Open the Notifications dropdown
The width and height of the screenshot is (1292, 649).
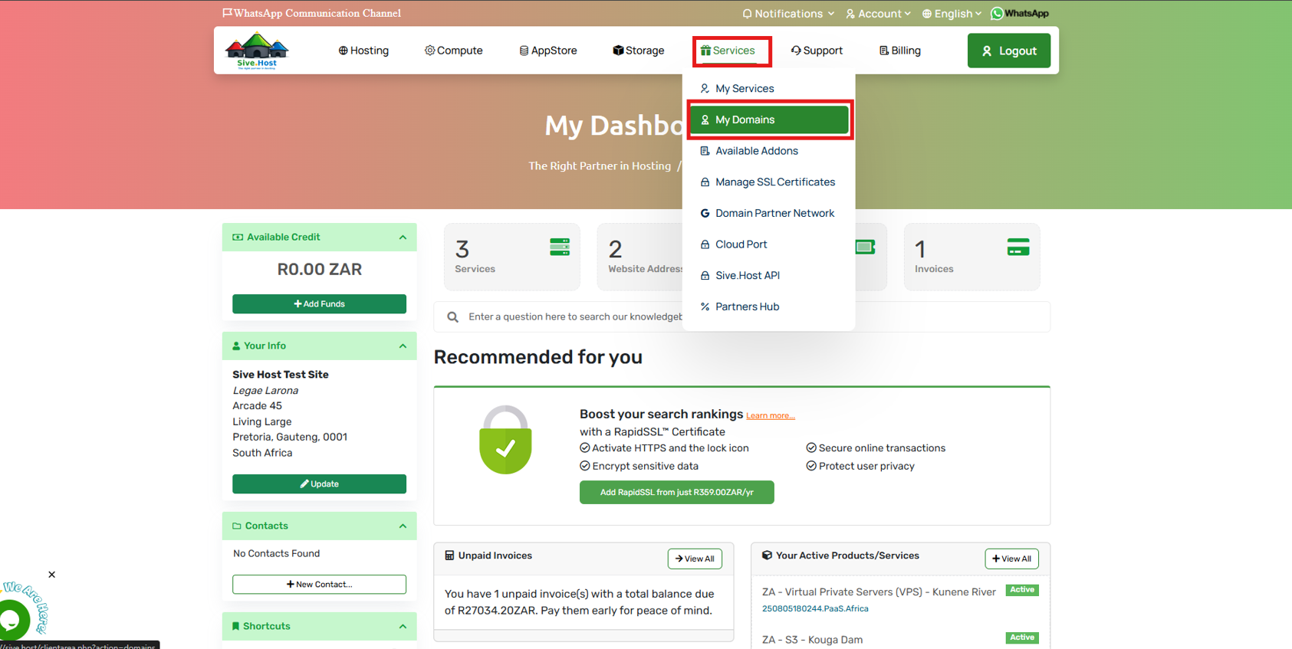pyautogui.click(x=788, y=14)
